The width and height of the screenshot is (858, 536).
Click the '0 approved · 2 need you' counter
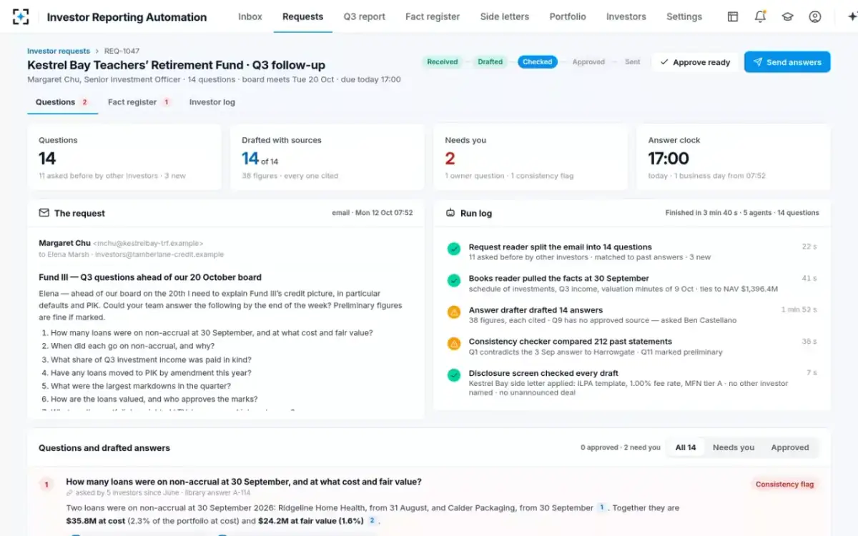[621, 447]
